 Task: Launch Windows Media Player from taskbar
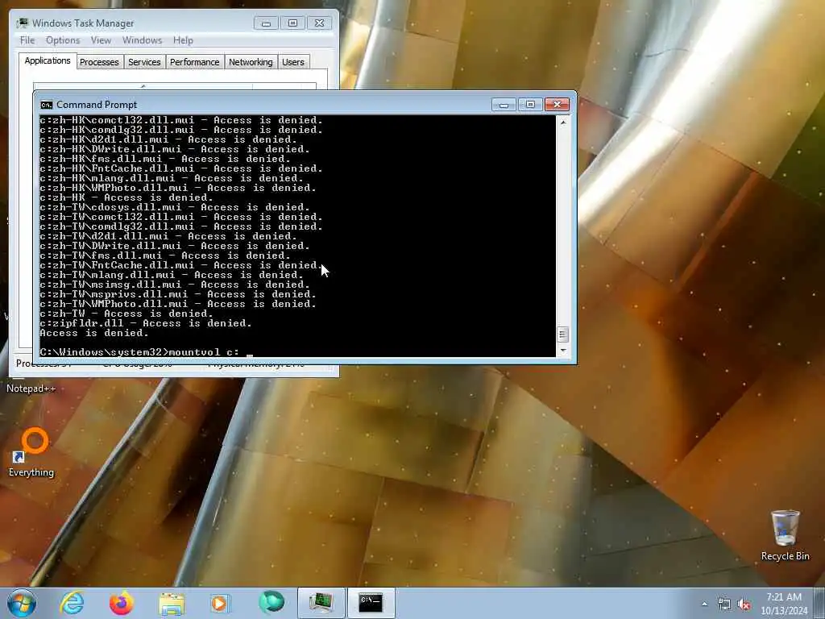click(220, 603)
